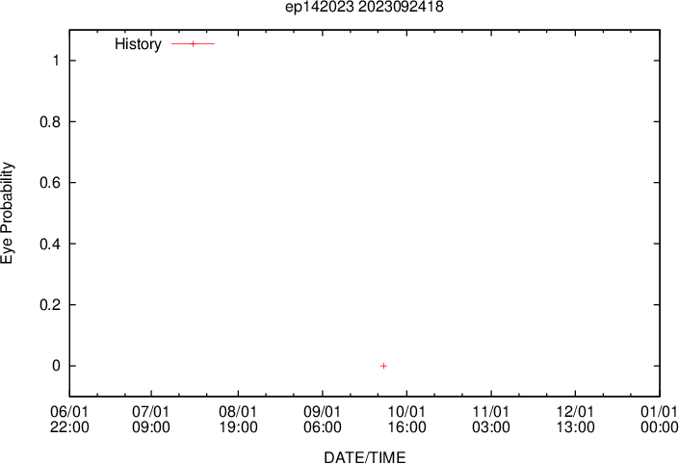This screenshot has width=679, height=464.
Task: Click the 'DATE/TIME' x-axis label
Action: coord(365,457)
